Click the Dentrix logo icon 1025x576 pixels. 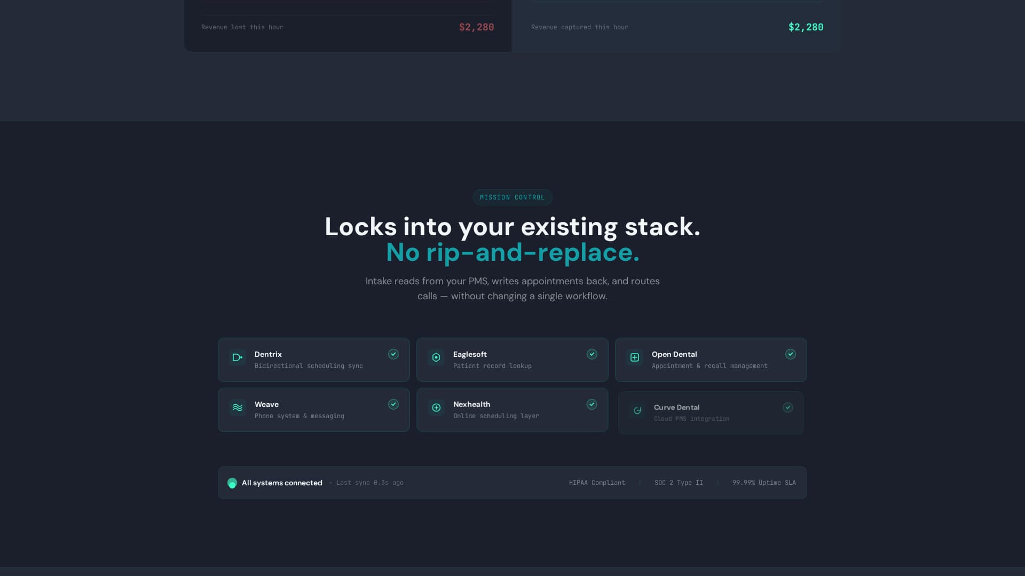(x=238, y=357)
